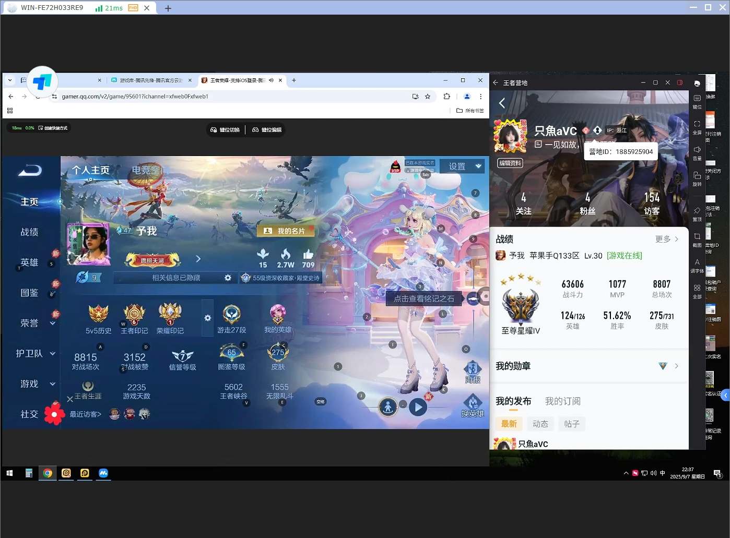
Task: Open 更多 battle records in 王者营地
Action: point(667,239)
